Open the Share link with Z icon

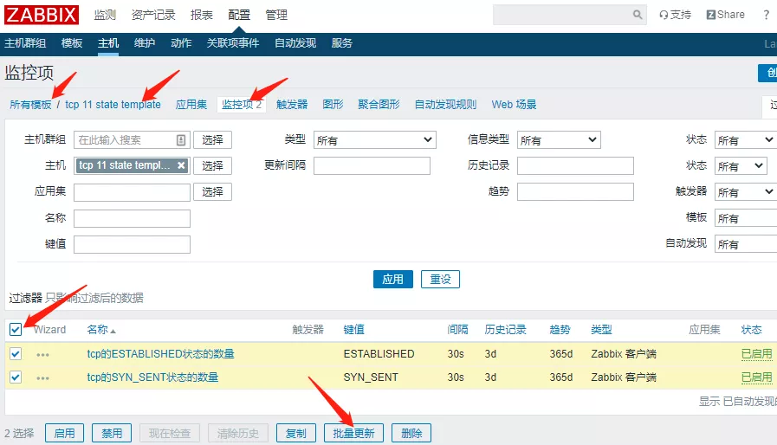pyautogui.click(x=725, y=15)
